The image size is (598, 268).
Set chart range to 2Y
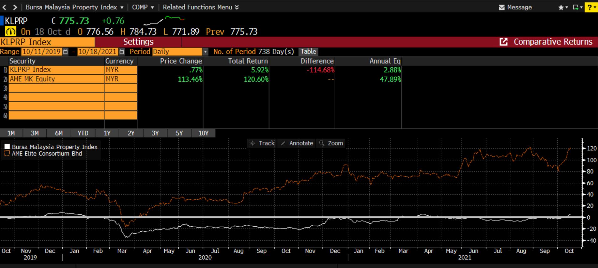click(131, 133)
